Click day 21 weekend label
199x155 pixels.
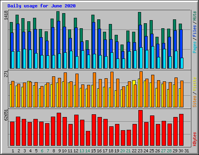[128, 151]
